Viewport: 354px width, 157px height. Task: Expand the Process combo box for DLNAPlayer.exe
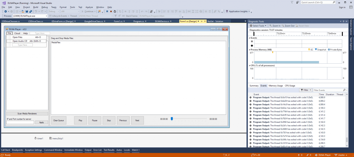[46, 16]
